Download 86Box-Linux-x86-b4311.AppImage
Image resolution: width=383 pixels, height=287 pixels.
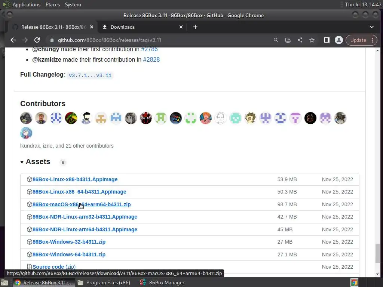75,179
